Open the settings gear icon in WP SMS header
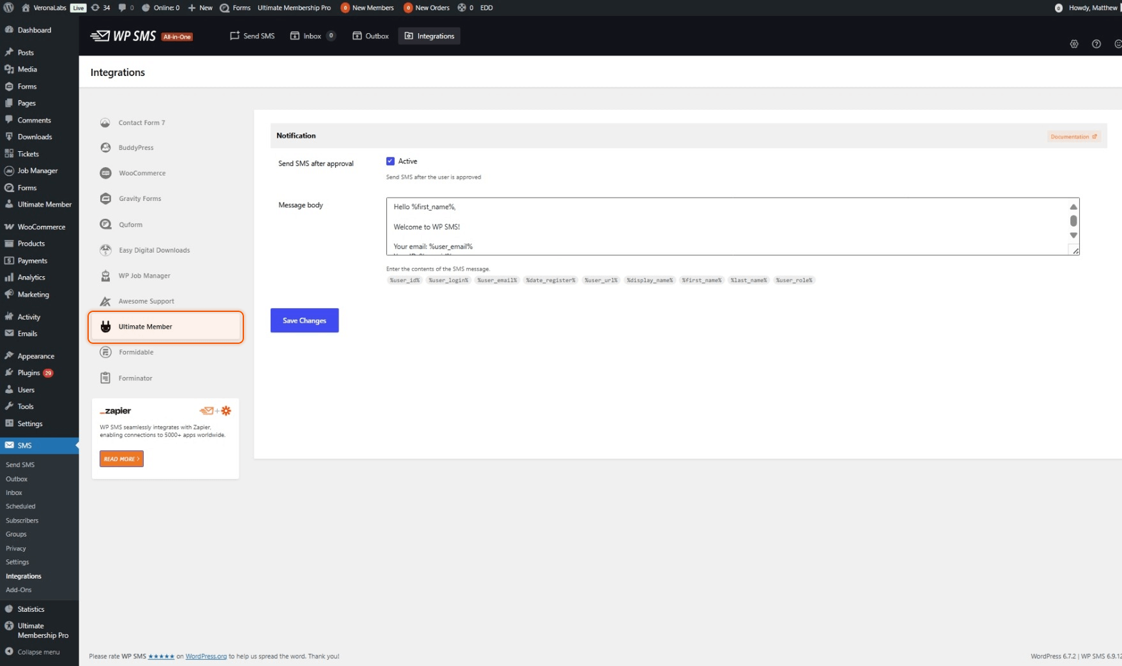This screenshot has height=666, width=1122. [x=1074, y=44]
